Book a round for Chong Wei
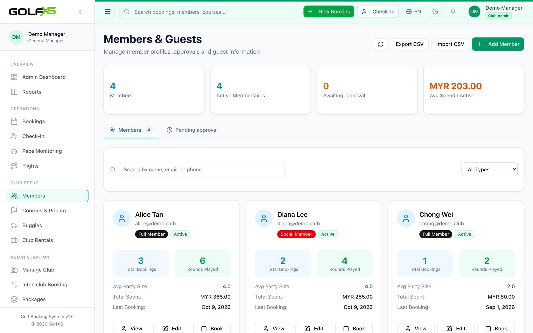The height and width of the screenshot is (333, 533). point(496,328)
